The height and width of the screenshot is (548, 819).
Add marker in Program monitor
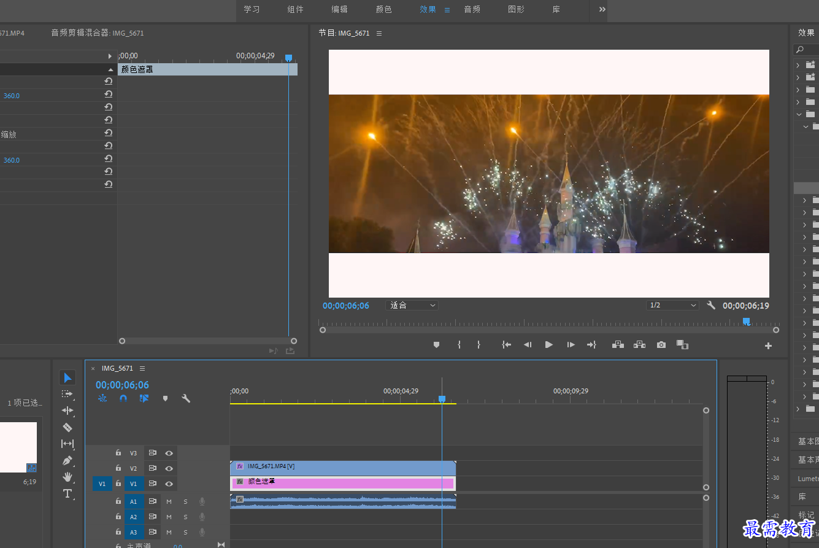(x=436, y=345)
